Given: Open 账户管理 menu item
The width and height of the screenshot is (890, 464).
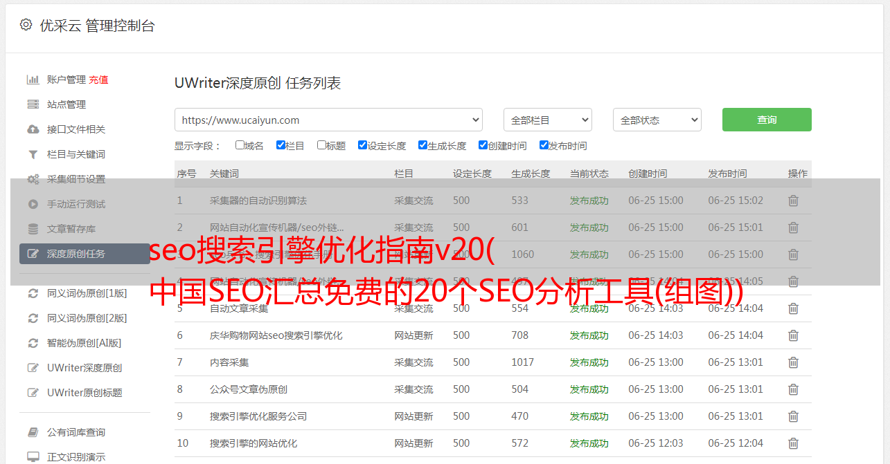Looking at the screenshot, I should (x=66, y=80).
